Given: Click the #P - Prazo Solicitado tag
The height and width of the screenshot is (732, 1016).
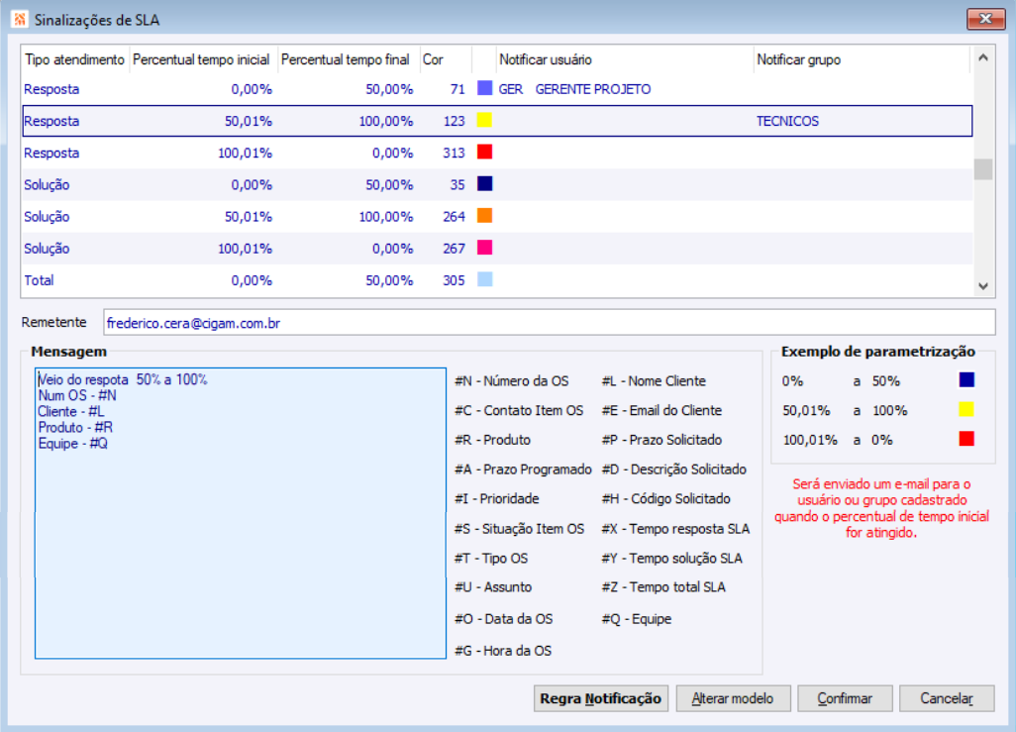Looking at the screenshot, I should tap(661, 440).
